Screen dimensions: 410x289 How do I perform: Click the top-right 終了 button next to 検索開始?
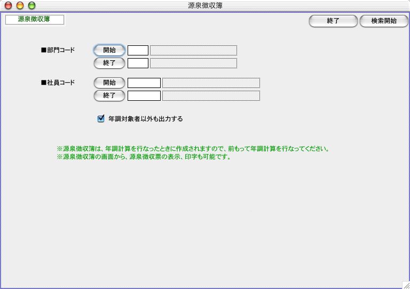point(333,21)
